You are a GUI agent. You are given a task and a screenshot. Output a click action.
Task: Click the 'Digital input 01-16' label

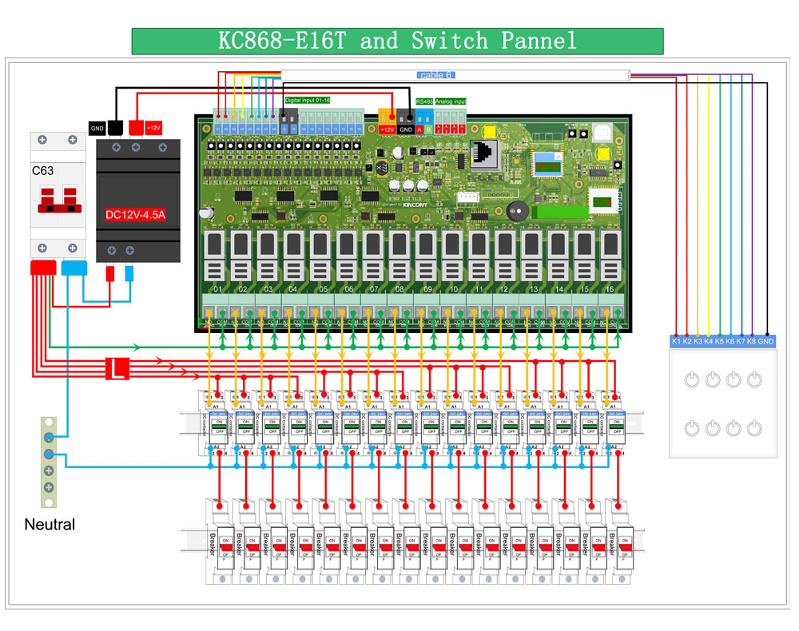(308, 101)
